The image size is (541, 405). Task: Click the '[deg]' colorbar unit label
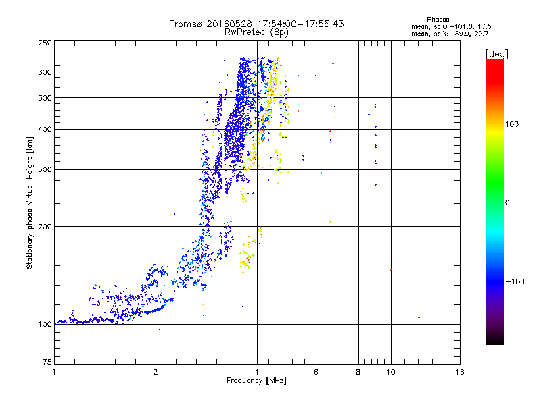coord(496,54)
